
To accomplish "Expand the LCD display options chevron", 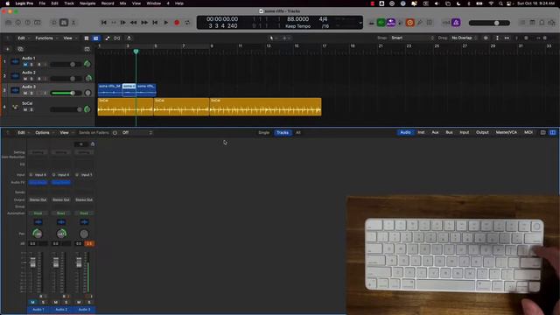I will pyautogui.click(x=360, y=23).
